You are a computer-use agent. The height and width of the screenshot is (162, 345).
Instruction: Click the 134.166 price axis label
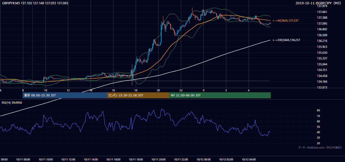(322, 82)
